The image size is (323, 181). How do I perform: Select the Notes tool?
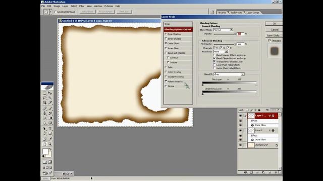[x=45, y=139]
